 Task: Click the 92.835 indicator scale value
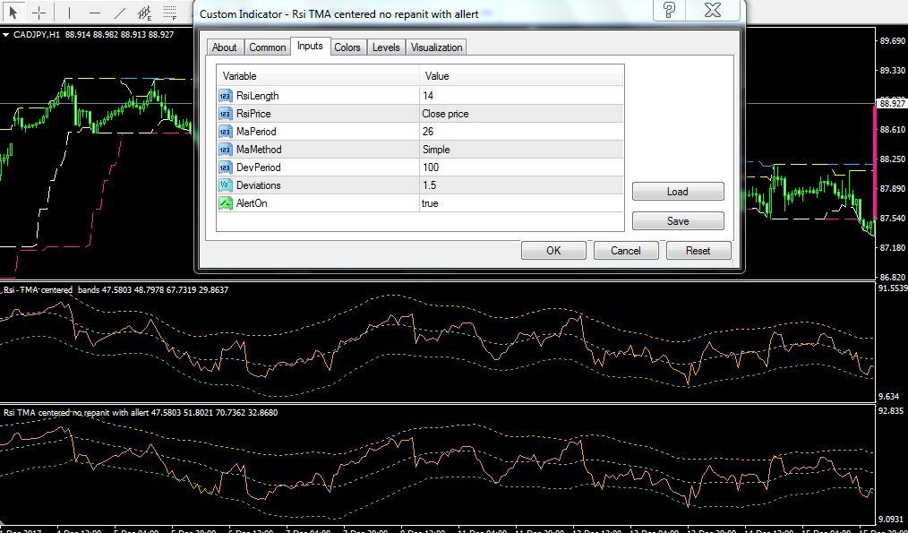[x=892, y=411]
